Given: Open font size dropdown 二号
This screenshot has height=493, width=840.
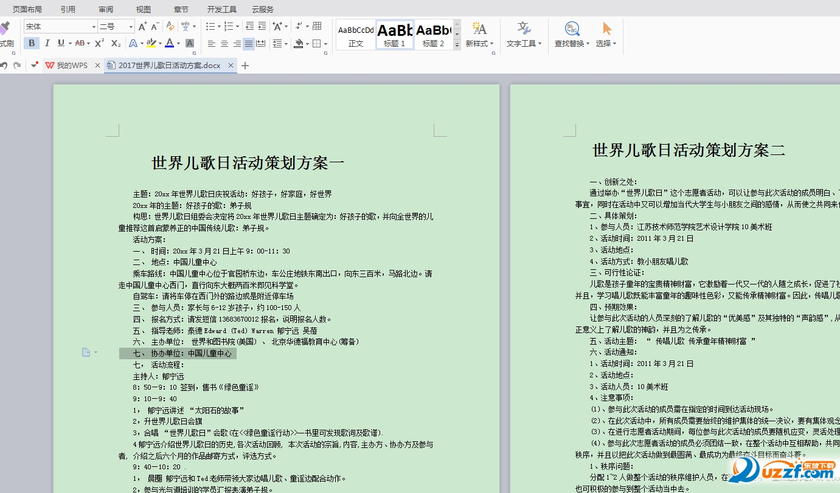Looking at the screenshot, I should pyautogui.click(x=131, y=27).
